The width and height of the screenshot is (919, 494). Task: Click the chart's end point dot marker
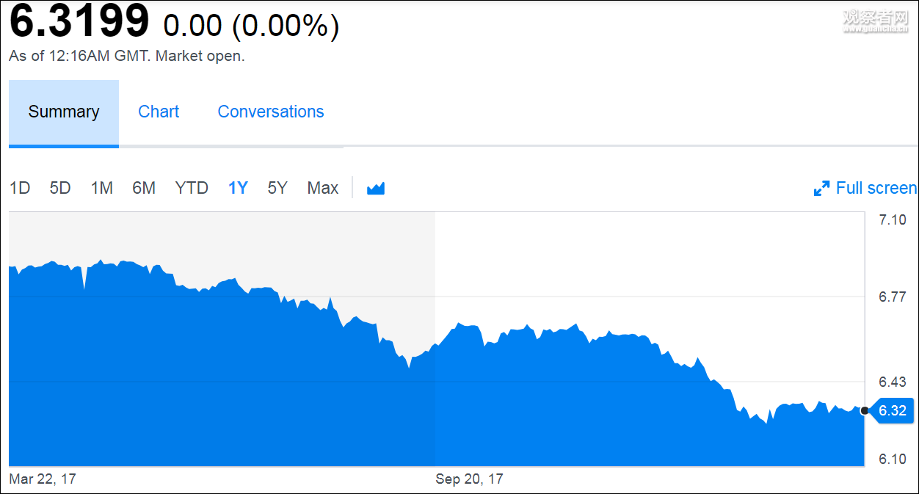pos(865,410)
